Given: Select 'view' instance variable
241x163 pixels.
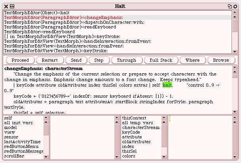Looking at the screenshot, I should tap(23, 132).
